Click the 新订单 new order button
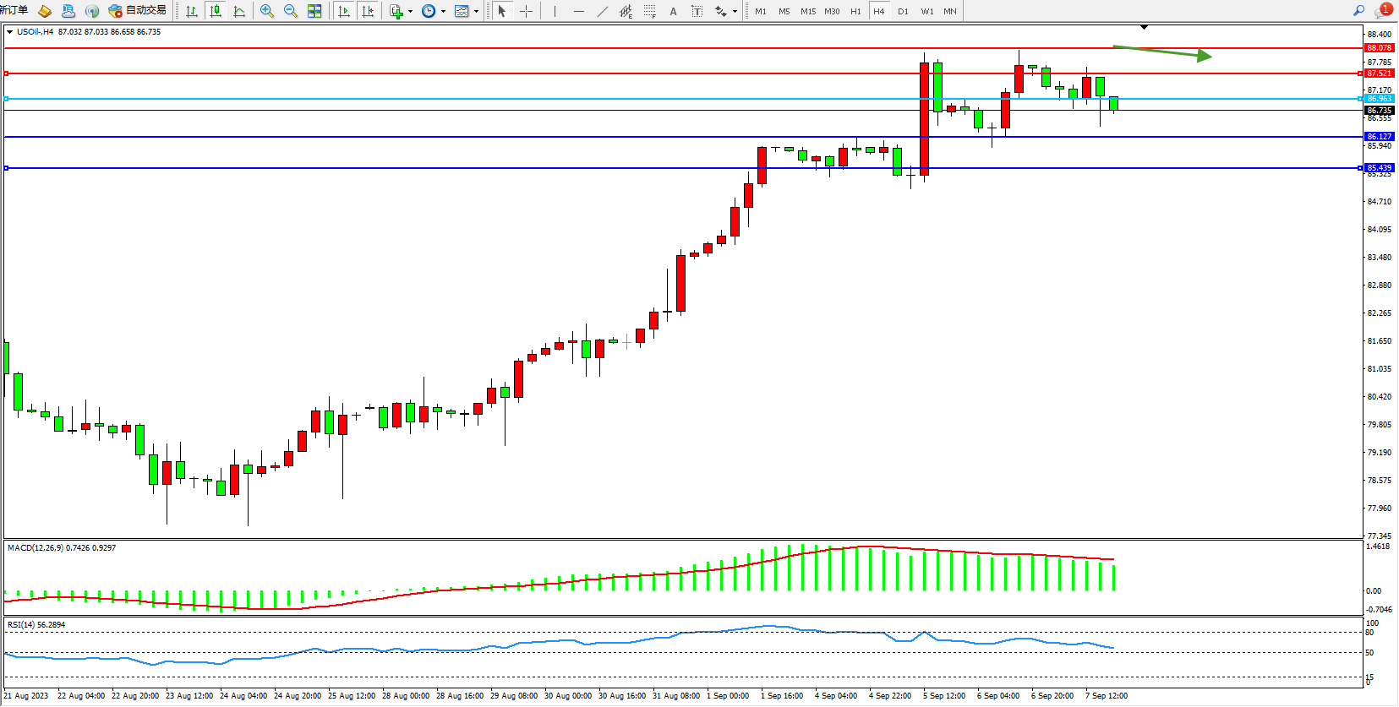1399x707 pixels. pos(14,11)
